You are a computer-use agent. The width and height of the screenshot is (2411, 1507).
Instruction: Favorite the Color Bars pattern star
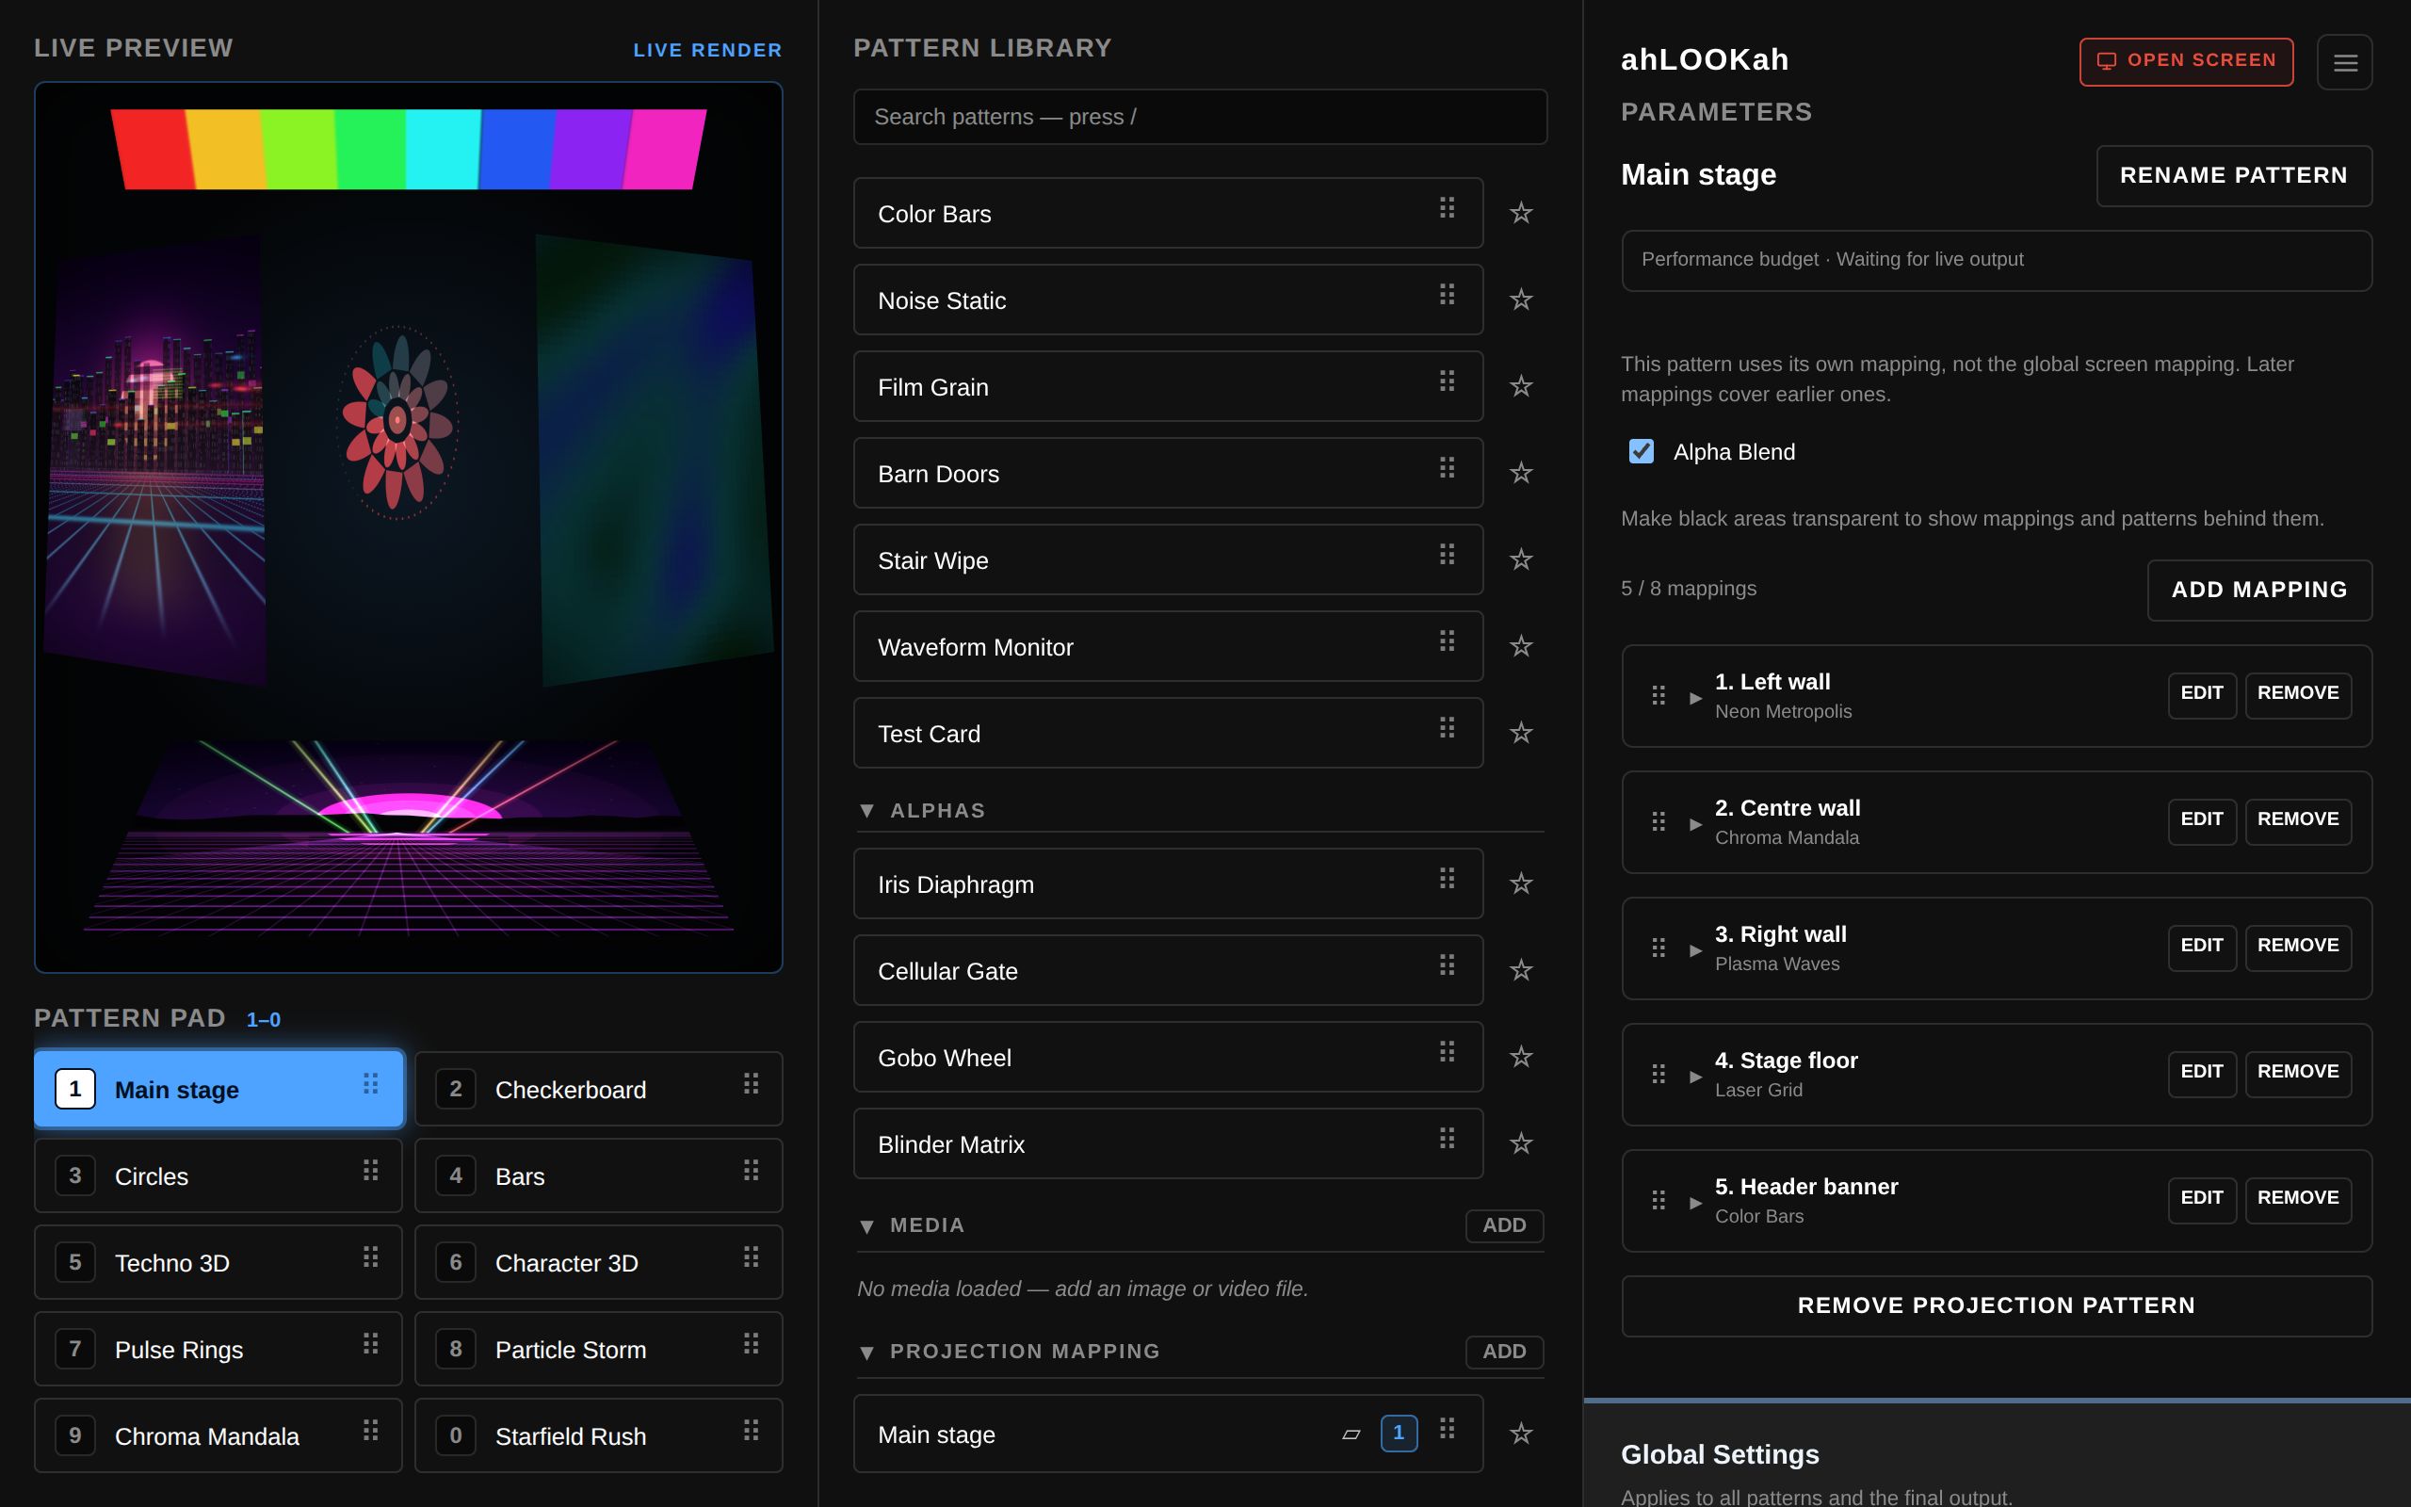click(x=1520, y=213)
